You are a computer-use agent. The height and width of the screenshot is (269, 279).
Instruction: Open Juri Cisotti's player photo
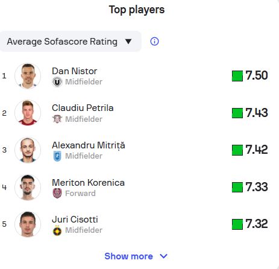(28, 224)
